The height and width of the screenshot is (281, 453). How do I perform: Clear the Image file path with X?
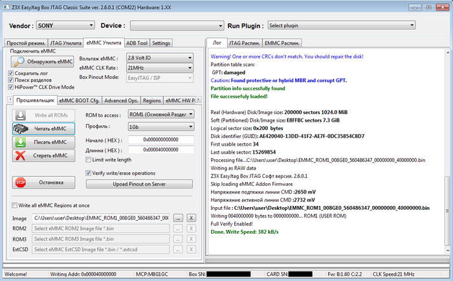191,218
